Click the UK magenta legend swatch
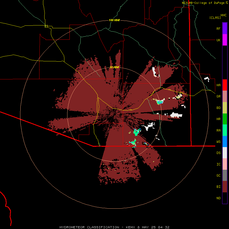This screenshot has width=229, height=229. (x=225, y=40)
